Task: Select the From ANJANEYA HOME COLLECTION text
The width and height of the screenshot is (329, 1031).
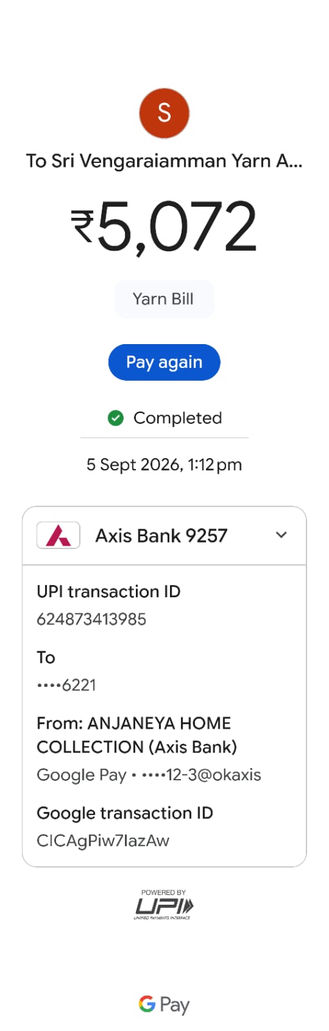Action: 136,735
